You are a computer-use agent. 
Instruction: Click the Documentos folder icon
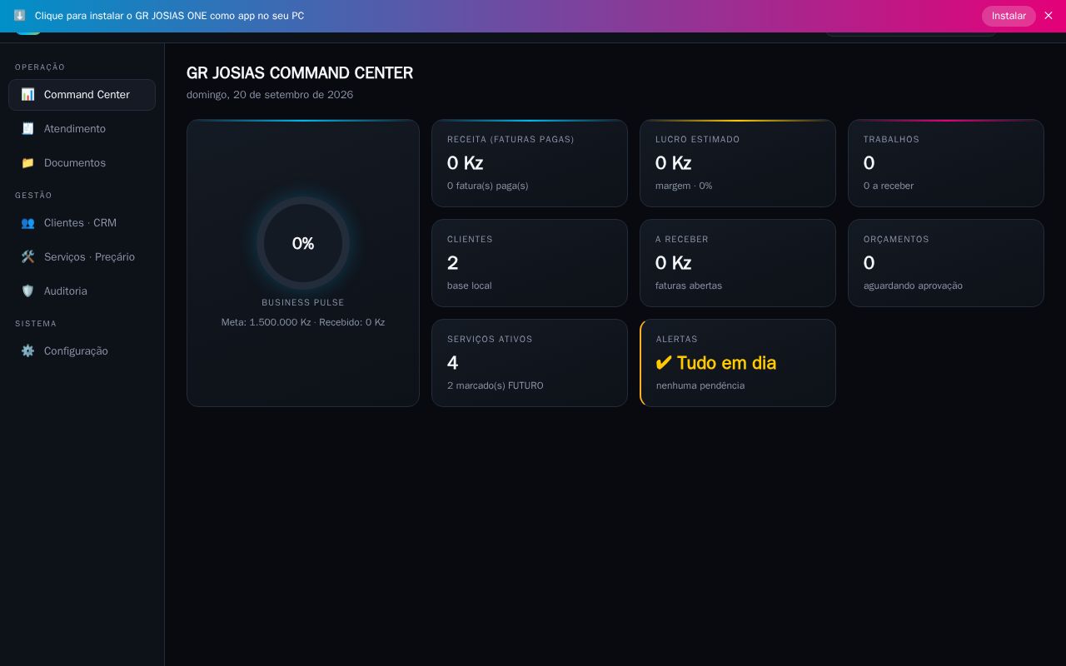[27, 163]
